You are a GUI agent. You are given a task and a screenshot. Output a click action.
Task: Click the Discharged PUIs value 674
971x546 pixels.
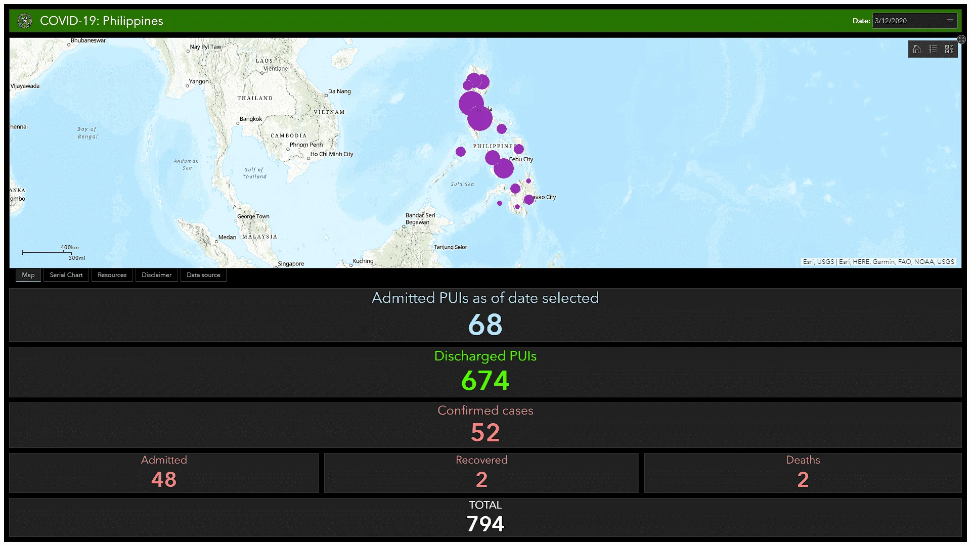click(485, 380)
